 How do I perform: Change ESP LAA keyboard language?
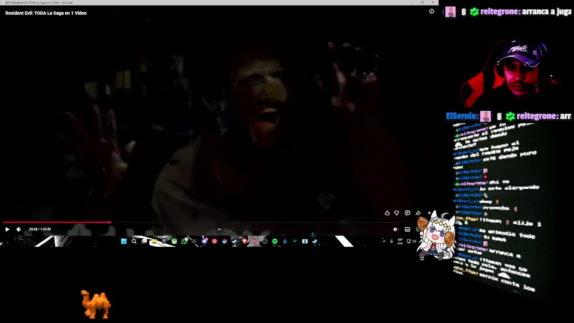(x=400, y=241)
